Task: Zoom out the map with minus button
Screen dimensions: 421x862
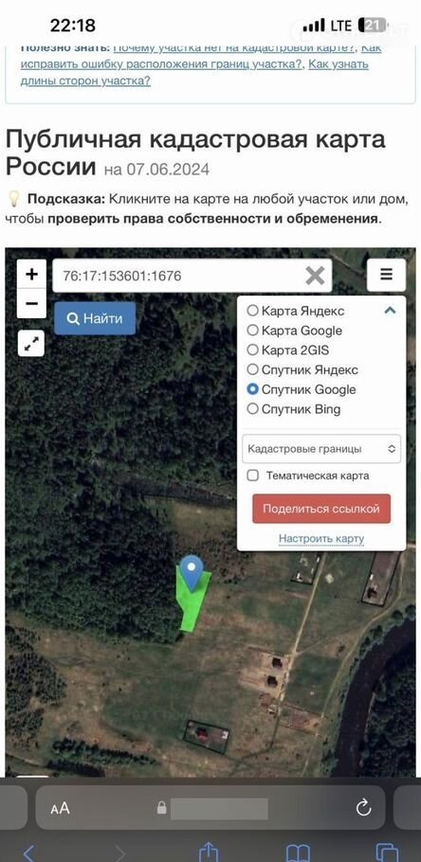Action: (32, 303)
